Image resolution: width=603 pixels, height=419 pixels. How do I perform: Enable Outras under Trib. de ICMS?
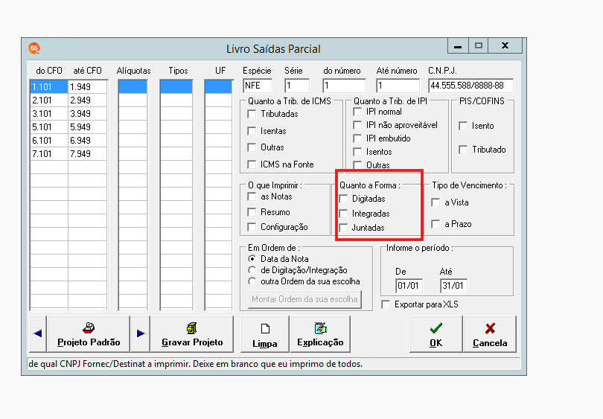click(252, 147)
